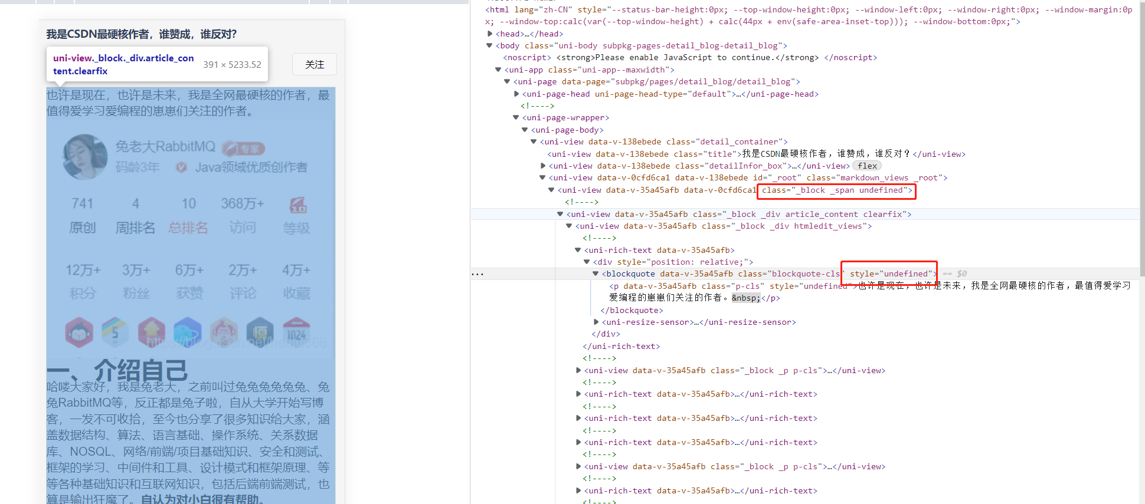Expand the uni-resize-sensor element
The height and width of the screenshot is (504, 1145).
point(596,322)
